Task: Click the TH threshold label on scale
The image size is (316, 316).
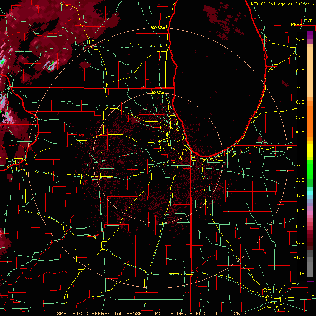Action: coord(302,274)
